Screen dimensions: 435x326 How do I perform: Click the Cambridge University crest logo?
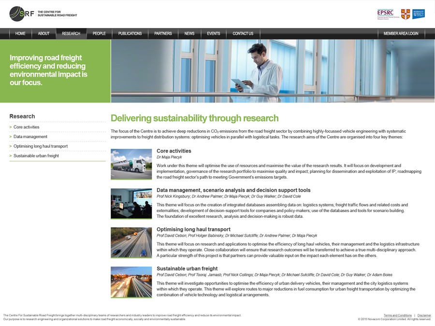click(406, 14)
